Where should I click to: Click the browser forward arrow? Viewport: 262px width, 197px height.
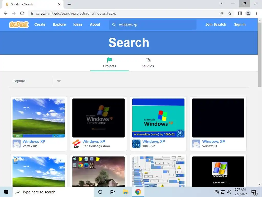(14, 13)
